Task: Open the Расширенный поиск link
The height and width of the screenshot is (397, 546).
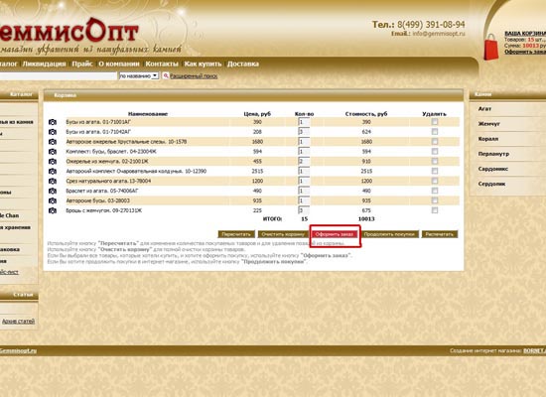Action: pyautogui.click(x=194, y=75)
